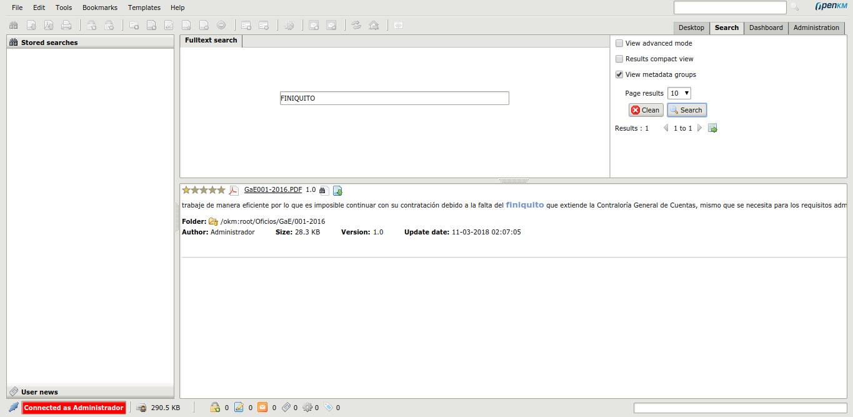Switch to the Dashboard tab
The width and height of the screenshot is (853, 417).
coord(766,28)
